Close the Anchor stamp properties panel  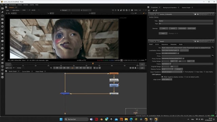(213, 14)
